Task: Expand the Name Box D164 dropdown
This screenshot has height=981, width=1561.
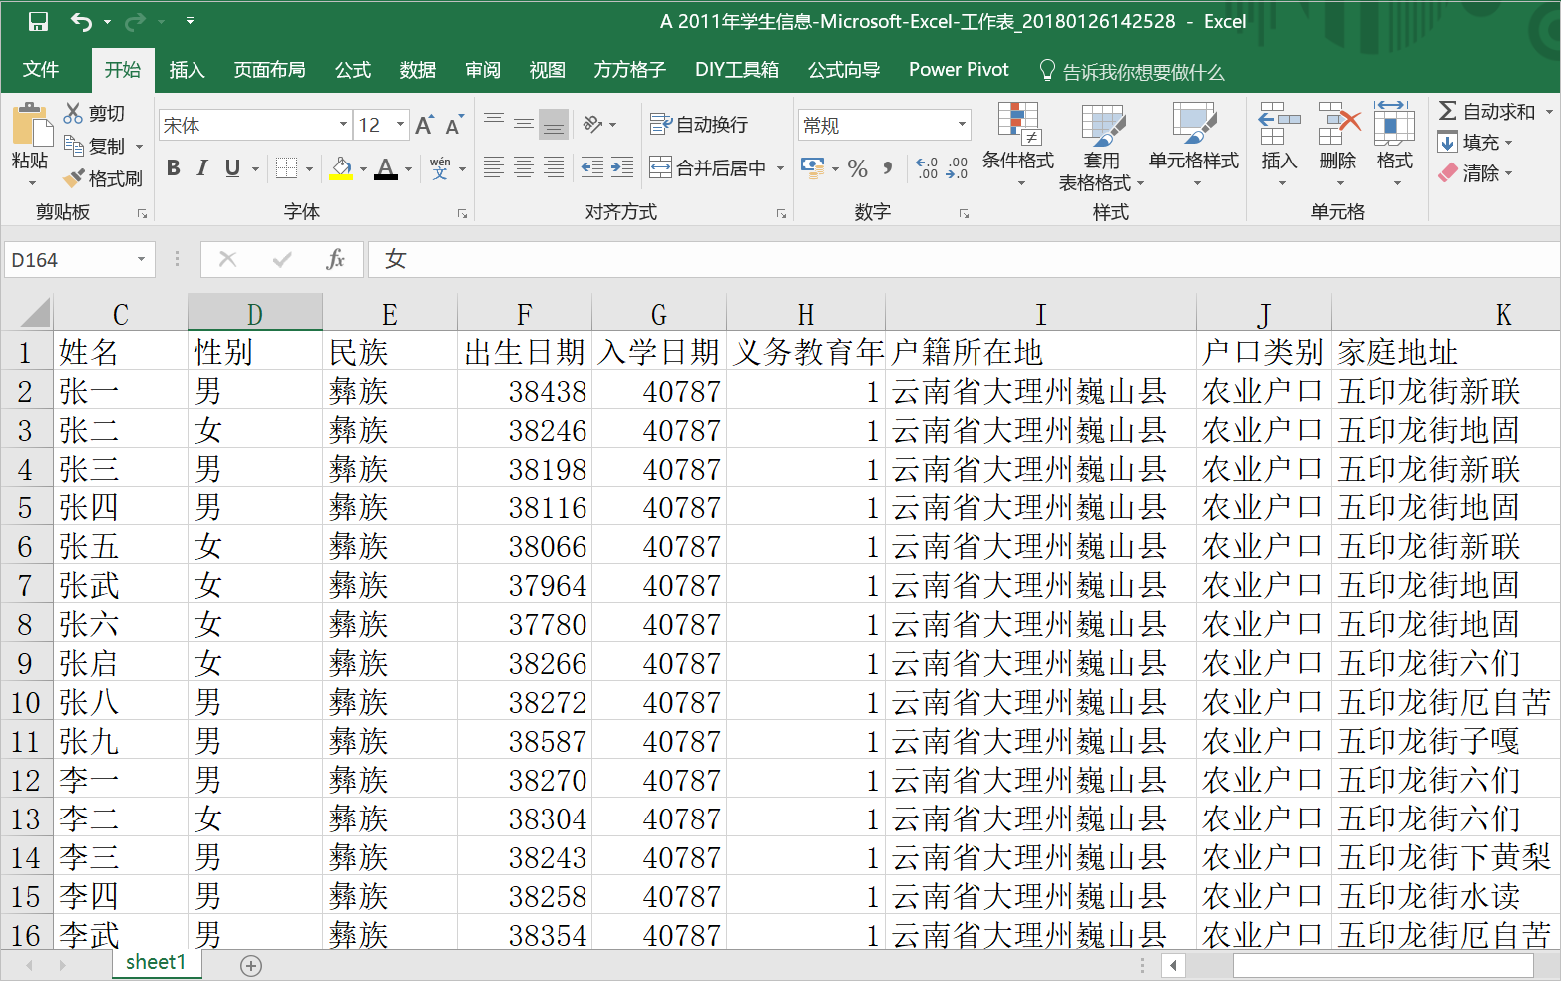Action: 141,259
